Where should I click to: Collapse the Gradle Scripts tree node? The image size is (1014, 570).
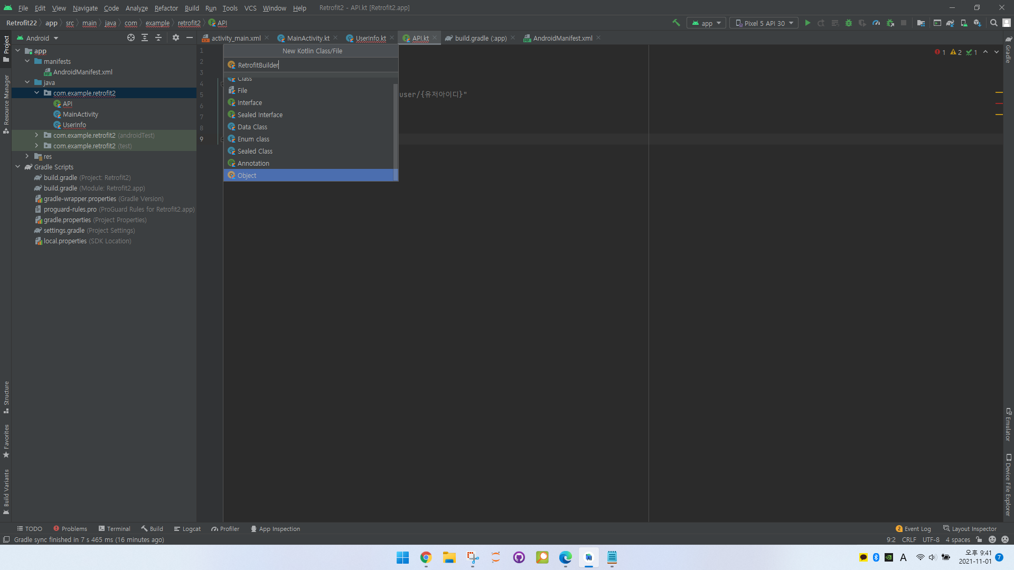(18, 167)
